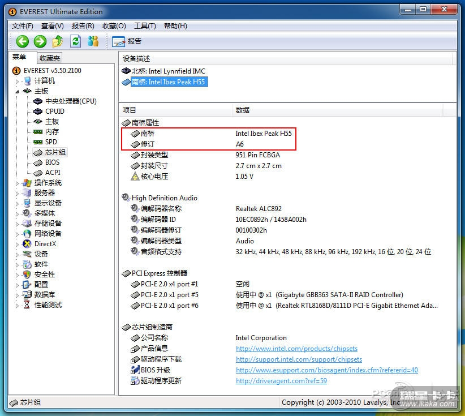Expand the 存储设备 tree node
465x416 pixels.
pos(17,224)
